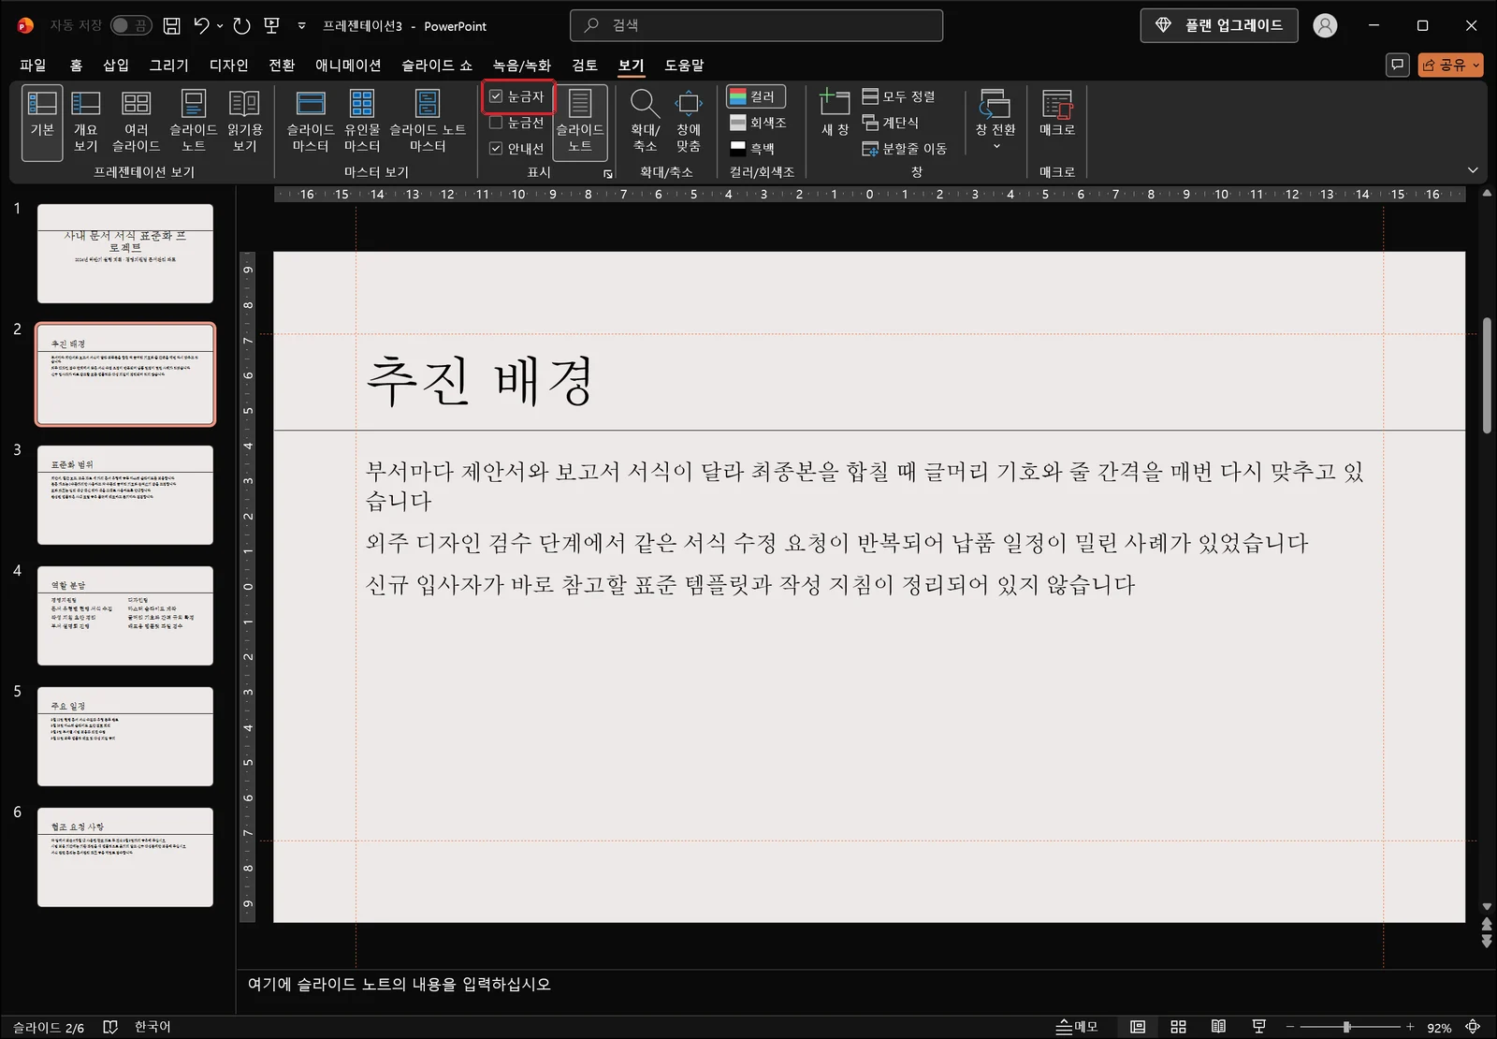Screen dimensions: 1497x1039
Task: Click 모두 정렬 arrange all
Action: [x=898, y=96]
